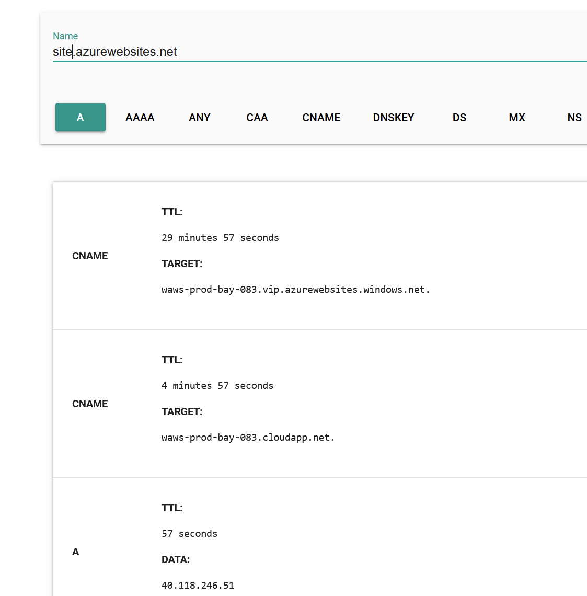The image size is (587, 596).
Task: Select the DNSKEY record type
Action: pos(393,118)
